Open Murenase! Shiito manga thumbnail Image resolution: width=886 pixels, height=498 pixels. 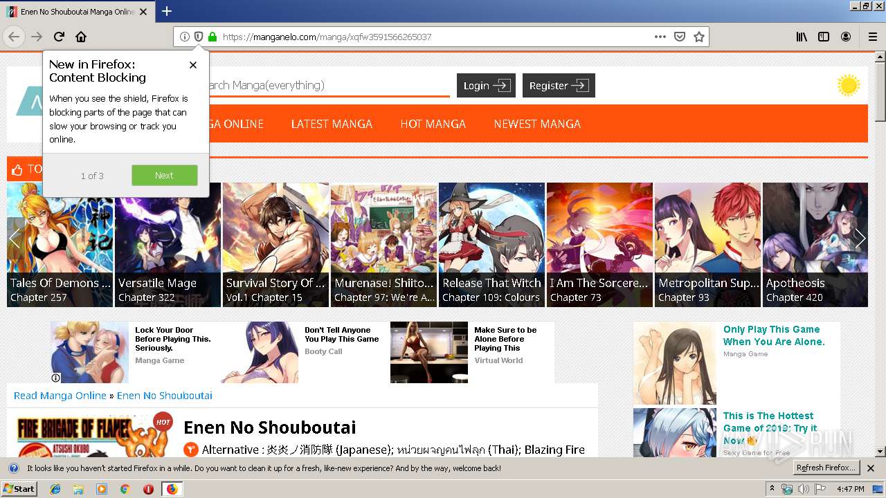tap(383, 245)
